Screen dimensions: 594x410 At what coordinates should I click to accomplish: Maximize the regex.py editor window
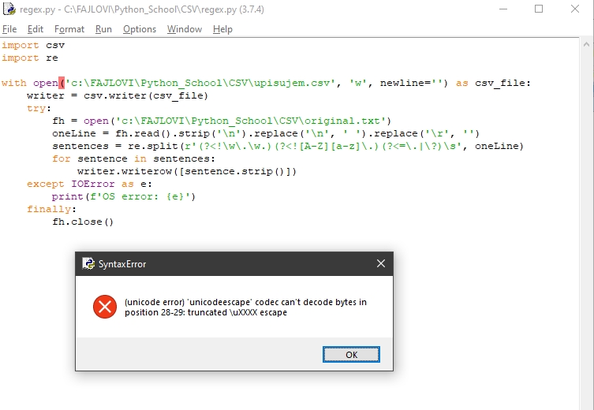pyautogui.click(x=539, y=9)
